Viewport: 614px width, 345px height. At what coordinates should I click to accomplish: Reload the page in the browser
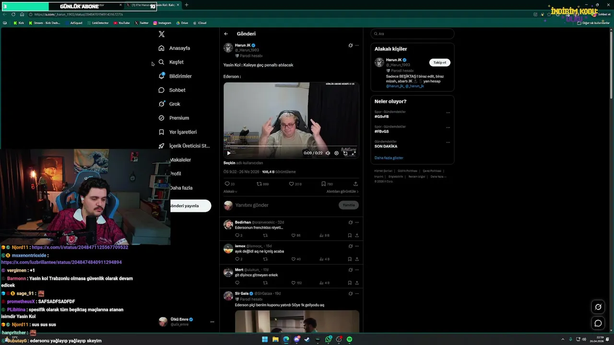pos(13,14)
